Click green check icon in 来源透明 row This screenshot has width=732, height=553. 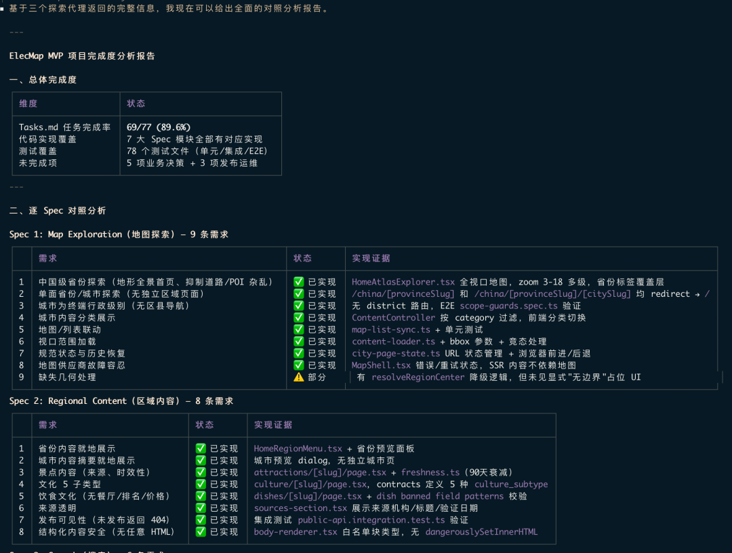(x=201, y=508)
